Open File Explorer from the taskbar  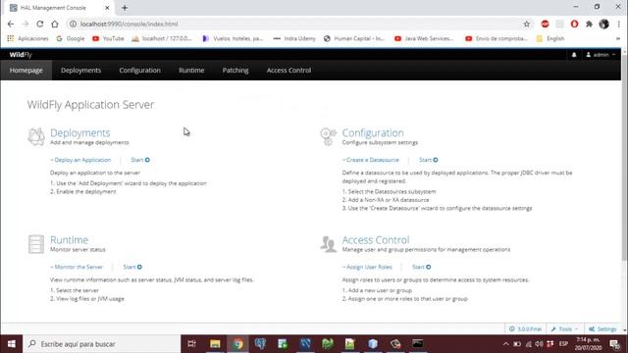coord(215,344)
